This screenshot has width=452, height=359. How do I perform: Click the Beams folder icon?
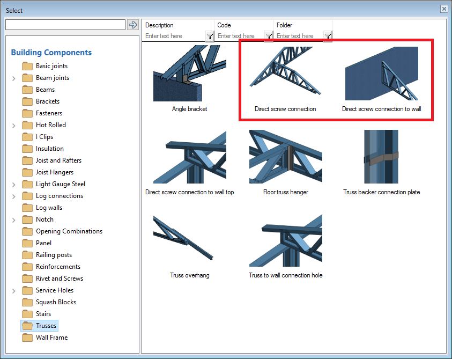point(28,89)
